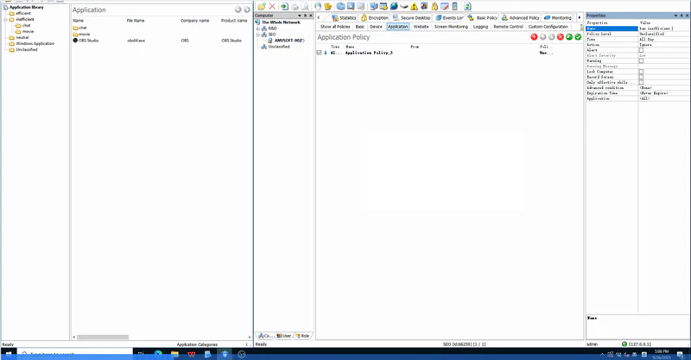691x360 pixels.
Task: Select the User button in Computer panel
Action: [284, 336]
